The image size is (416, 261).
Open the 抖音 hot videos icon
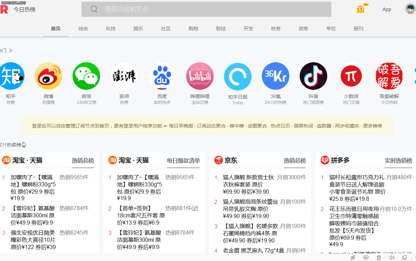click(x=313, y=76)
